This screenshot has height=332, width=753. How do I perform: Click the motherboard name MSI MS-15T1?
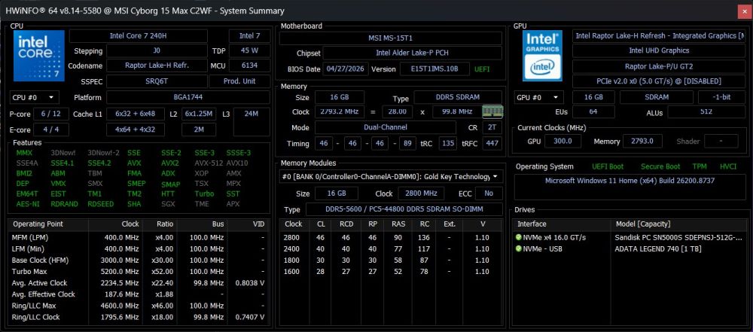[391, 38]
